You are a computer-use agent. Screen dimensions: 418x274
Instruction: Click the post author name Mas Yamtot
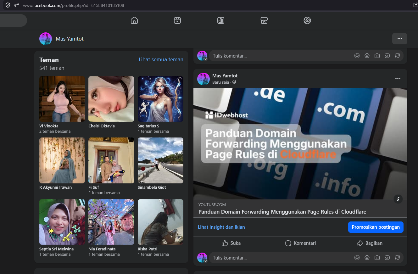(225, 76)
